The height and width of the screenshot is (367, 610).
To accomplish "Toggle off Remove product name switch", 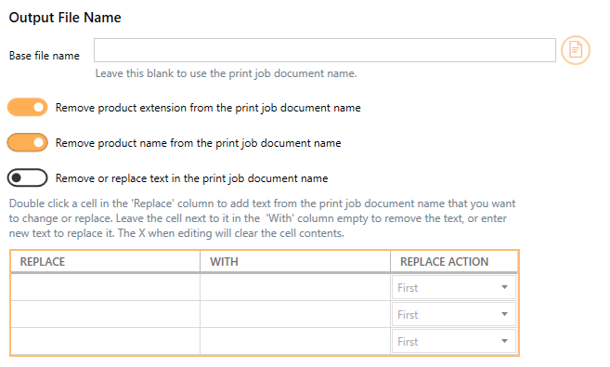I will [x=27, y=142].
